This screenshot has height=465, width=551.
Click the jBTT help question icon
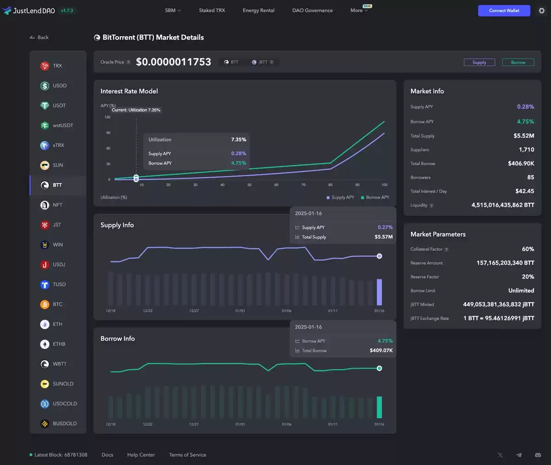point(271,62)
